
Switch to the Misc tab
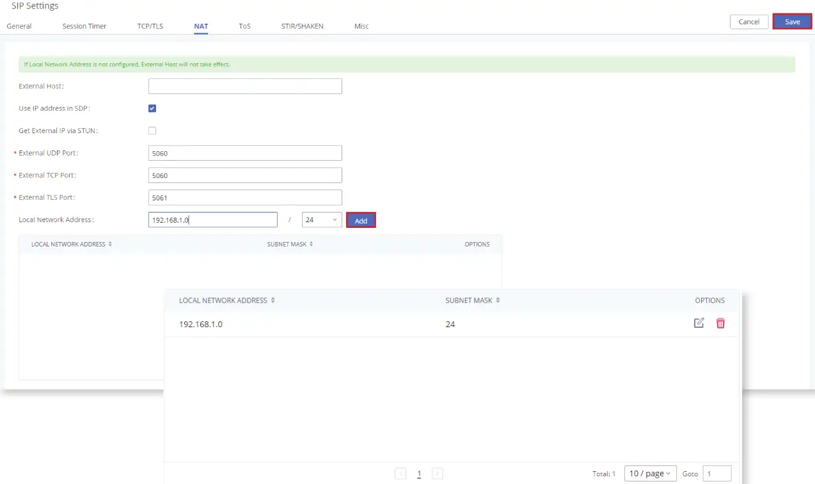click(361, 26)
